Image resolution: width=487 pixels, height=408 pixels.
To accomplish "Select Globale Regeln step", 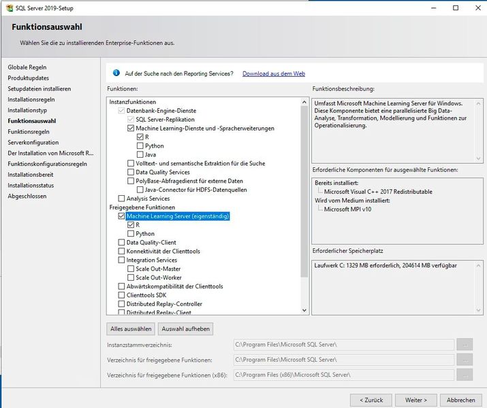I will tap(27, 67).
